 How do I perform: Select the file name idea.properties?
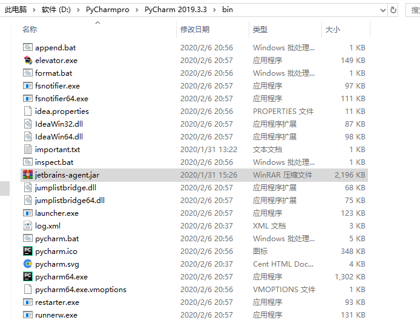click(62, 111)
